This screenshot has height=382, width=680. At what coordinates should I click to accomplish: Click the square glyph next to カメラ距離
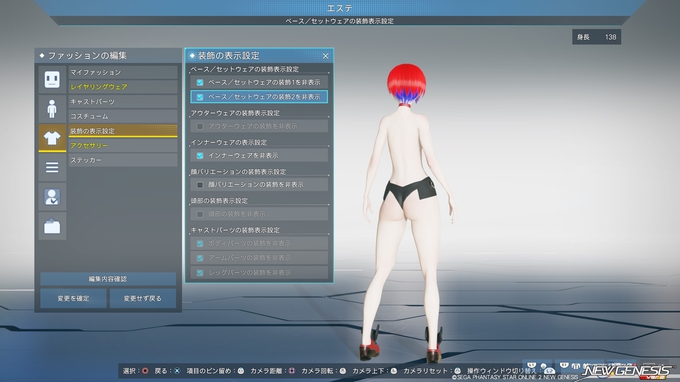[x=292, y=371]
